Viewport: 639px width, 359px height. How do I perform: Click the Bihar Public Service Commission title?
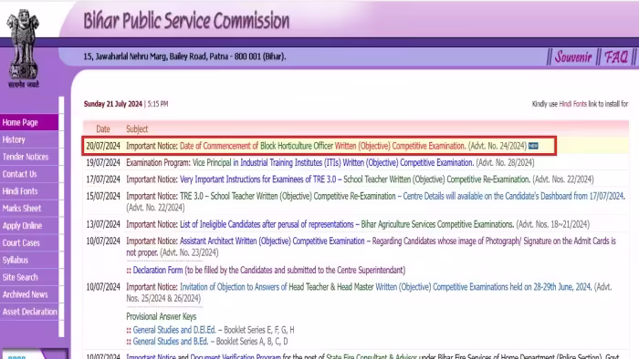pyautogui.click(x=186, y=20)
